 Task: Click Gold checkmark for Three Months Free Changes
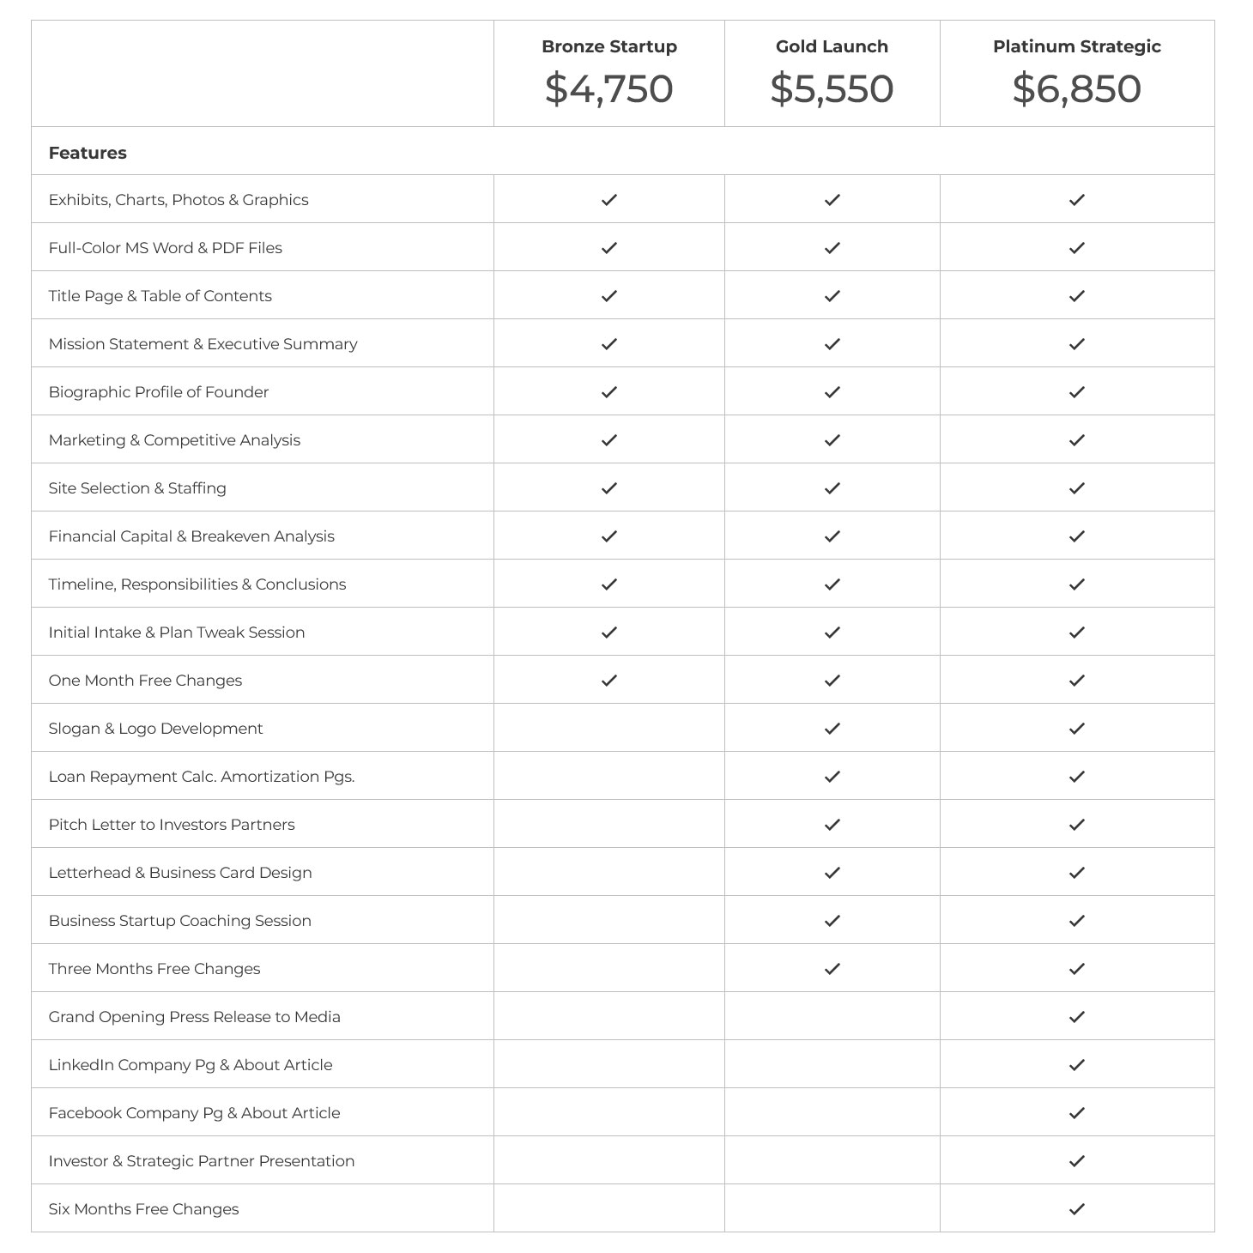click(x=832, y=969)
